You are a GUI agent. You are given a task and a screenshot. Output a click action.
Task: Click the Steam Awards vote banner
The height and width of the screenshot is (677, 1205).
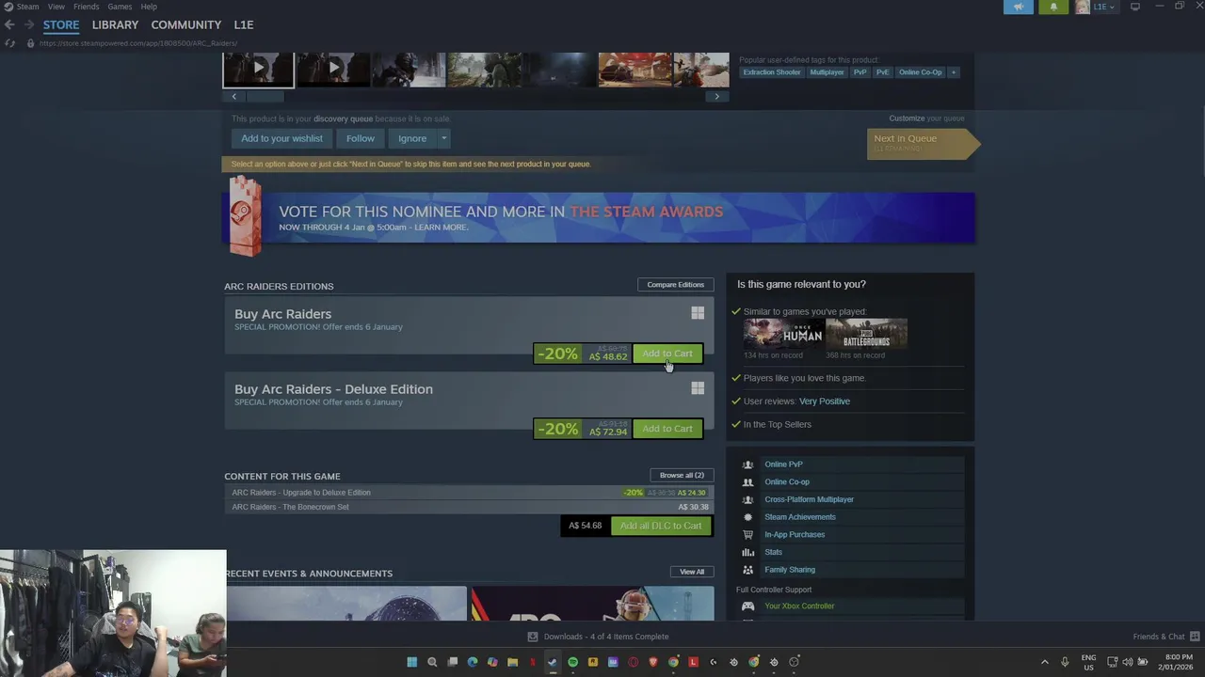(x=599, y=217)
